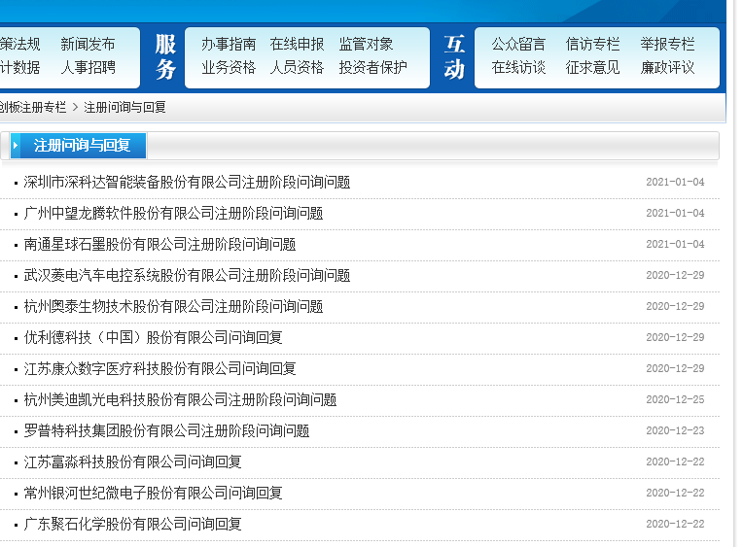This screenshot has width=743, height=547.
Task: Click date 2020-12-23 on 罗普特科技 row
Action: coord(675,431)
